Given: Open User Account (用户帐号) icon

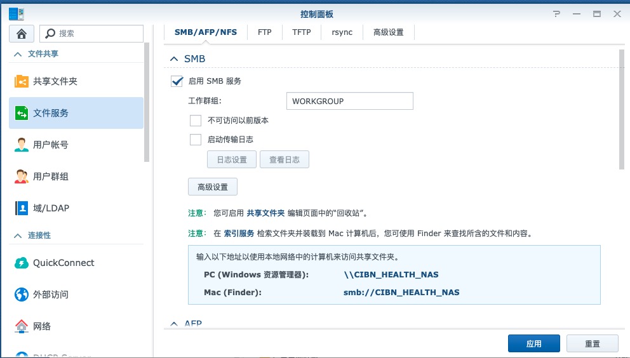Looking at the screenshot, I should pos(22,145).
